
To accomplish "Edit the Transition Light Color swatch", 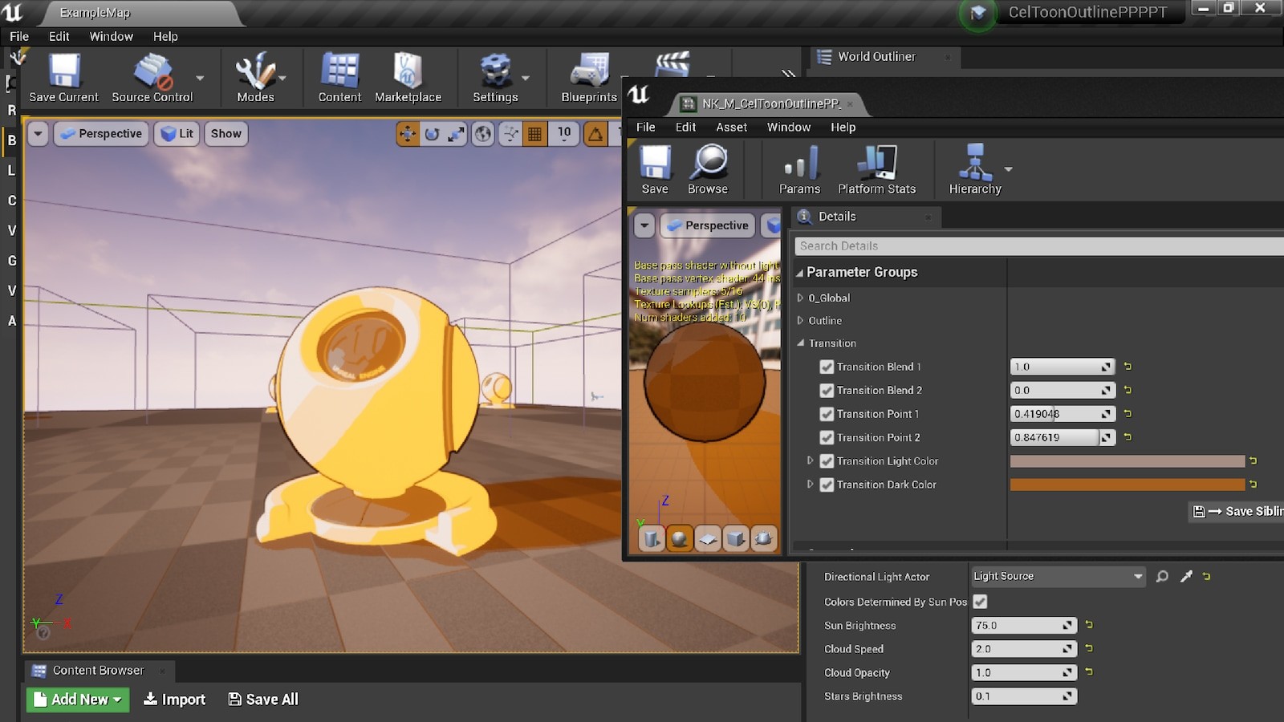I will (1128, 461).
